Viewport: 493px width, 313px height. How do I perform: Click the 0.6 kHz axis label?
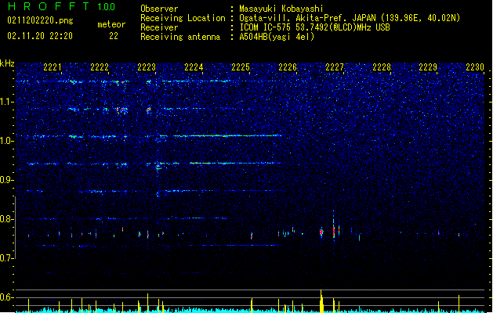click(x=6, y=297)
